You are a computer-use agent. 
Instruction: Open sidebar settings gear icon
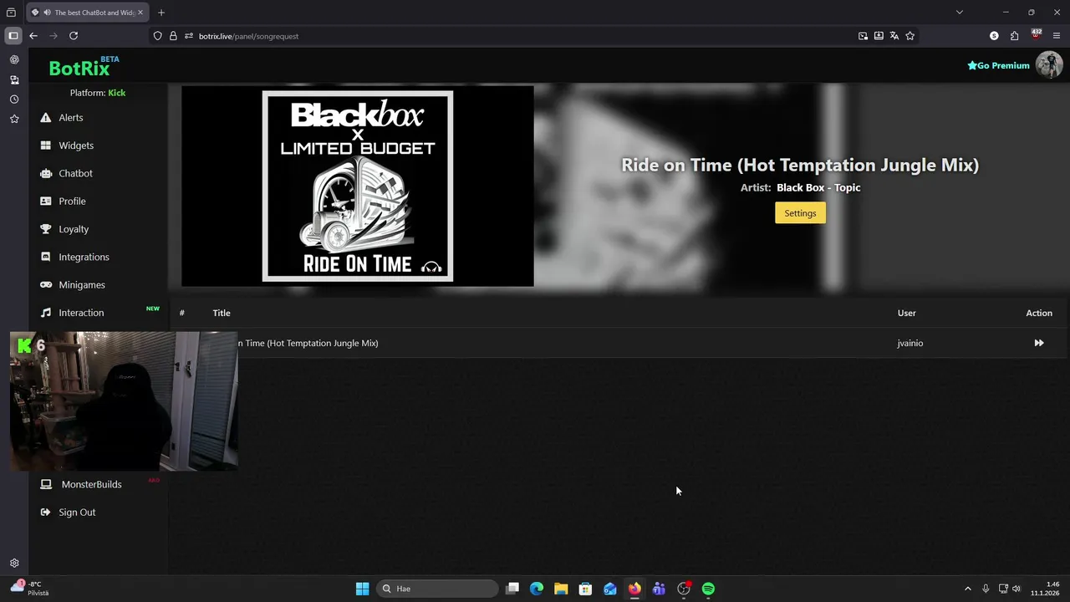(14, 564)
